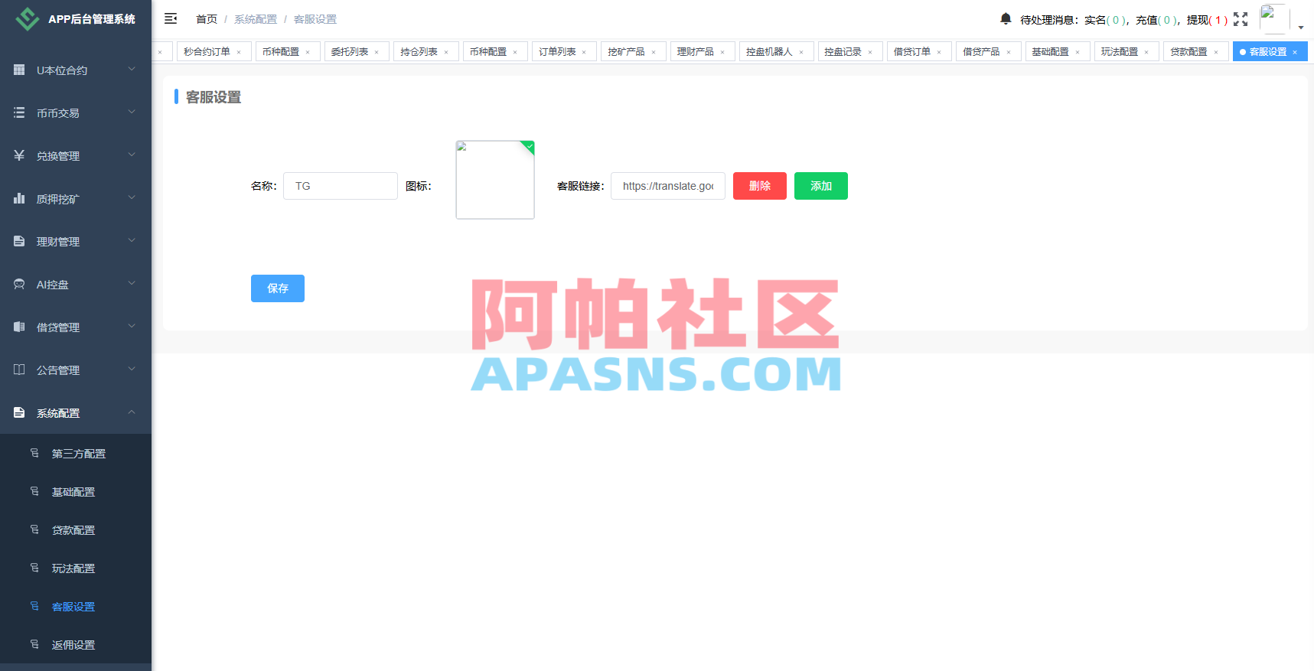1314x671 pixels.
Task: Close the 委托列表 tab
Action: (x=377, y=52)
